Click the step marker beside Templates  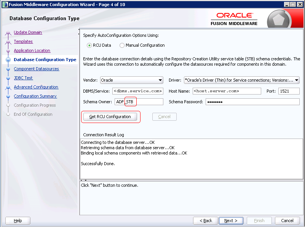coord(8,42)
